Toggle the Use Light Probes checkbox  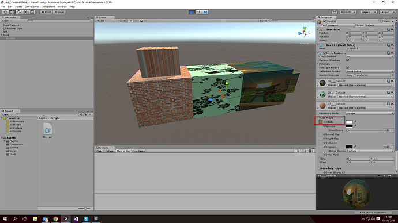pyautogui.click(x=347, y=67)
